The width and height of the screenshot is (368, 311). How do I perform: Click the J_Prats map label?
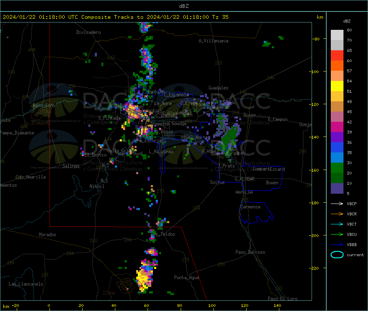[226, 166]
